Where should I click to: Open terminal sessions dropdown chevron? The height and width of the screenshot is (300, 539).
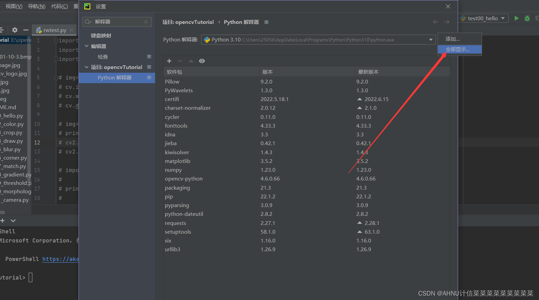point(13,221)
